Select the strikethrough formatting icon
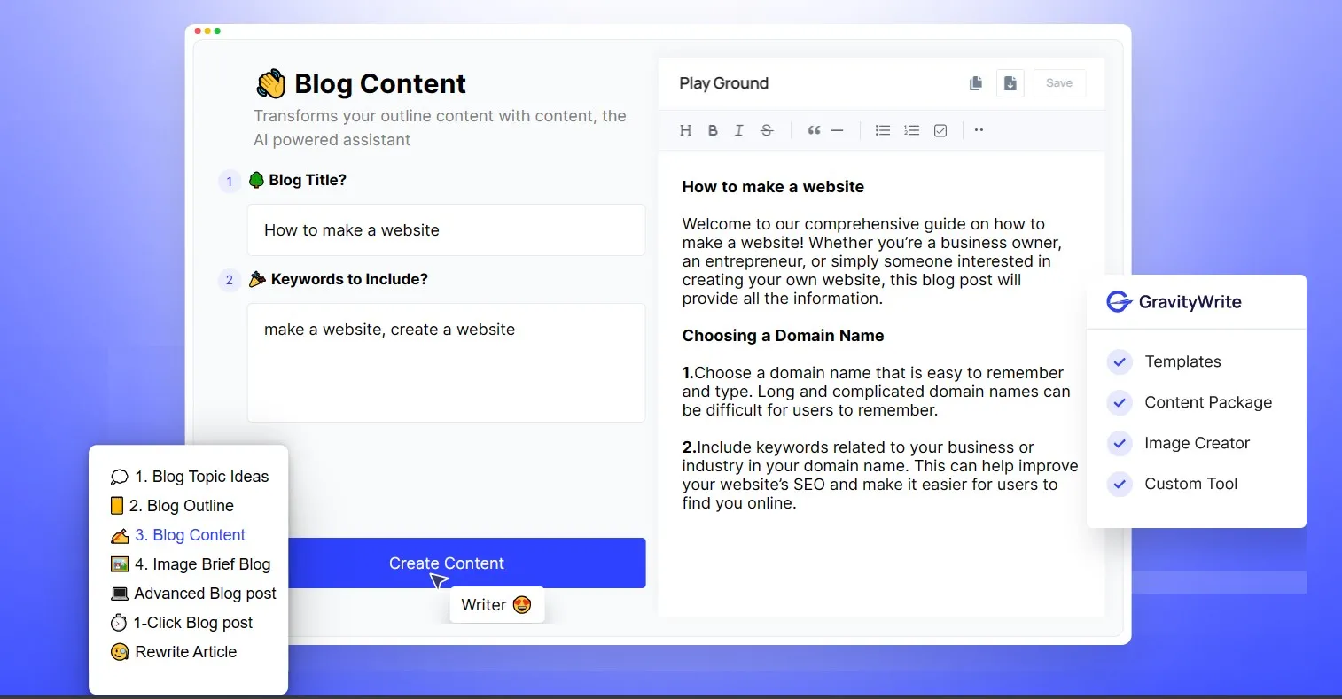 coord(767,130)
